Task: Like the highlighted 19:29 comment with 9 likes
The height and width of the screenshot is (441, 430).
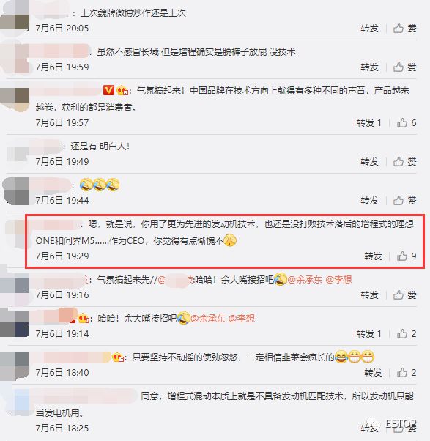Action: tap(406, 256)
